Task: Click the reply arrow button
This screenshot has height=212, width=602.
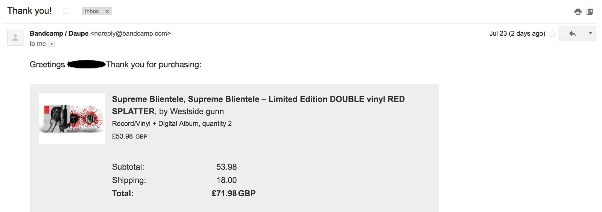Action: point(572,34)
